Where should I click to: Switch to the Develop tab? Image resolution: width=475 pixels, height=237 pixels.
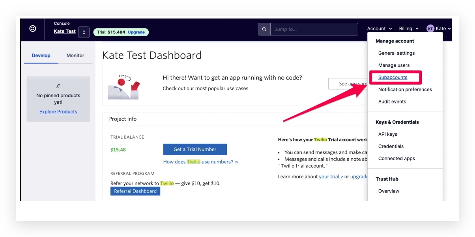(x=41, y=56)
